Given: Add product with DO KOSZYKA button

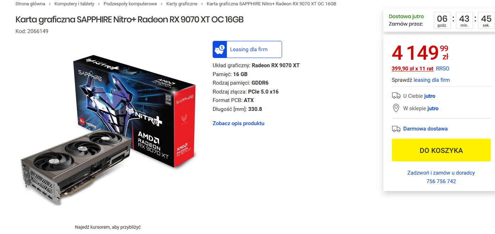Looking at the screenshot, I should (441, 150).
